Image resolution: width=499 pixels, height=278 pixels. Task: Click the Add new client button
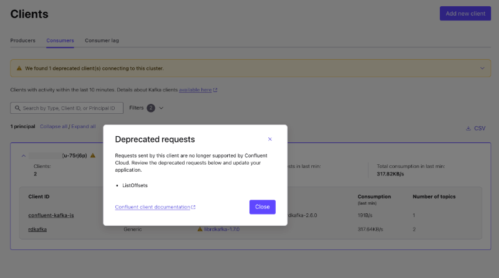point(465,14)
